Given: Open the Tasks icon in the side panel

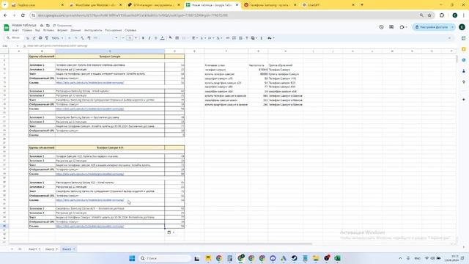Looking at the screenshot, I should (464, 60).
